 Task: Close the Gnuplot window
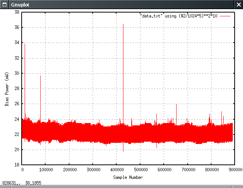tap(239, 5)
